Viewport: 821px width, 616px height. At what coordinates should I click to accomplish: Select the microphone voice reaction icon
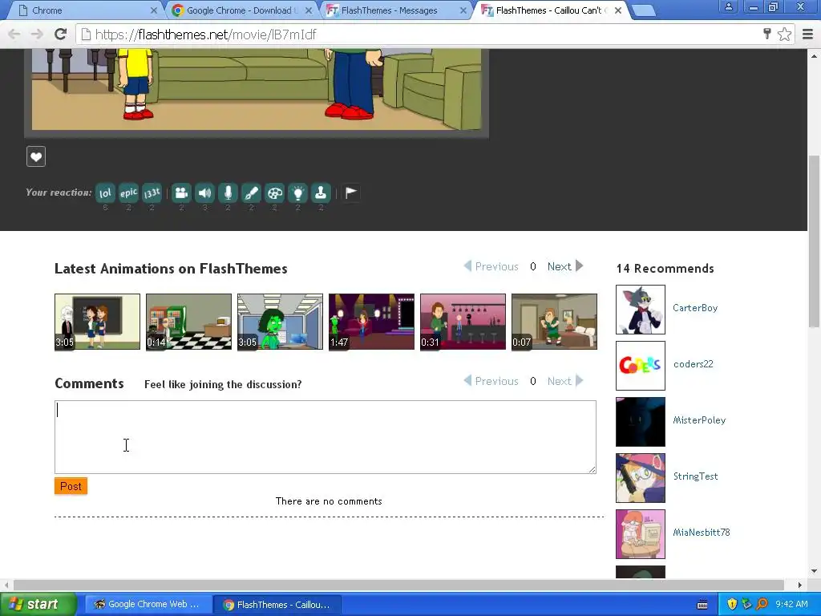(x=228, y=192)
